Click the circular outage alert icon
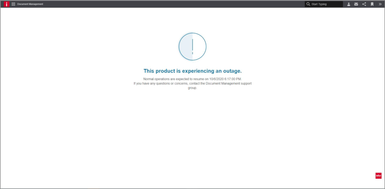The width and height of the screenshot is (385, 189). click(192, 47)
